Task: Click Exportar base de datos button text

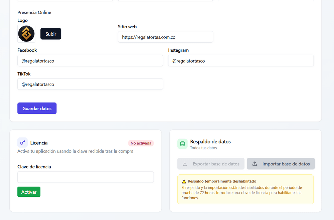Action: point(216,164)
